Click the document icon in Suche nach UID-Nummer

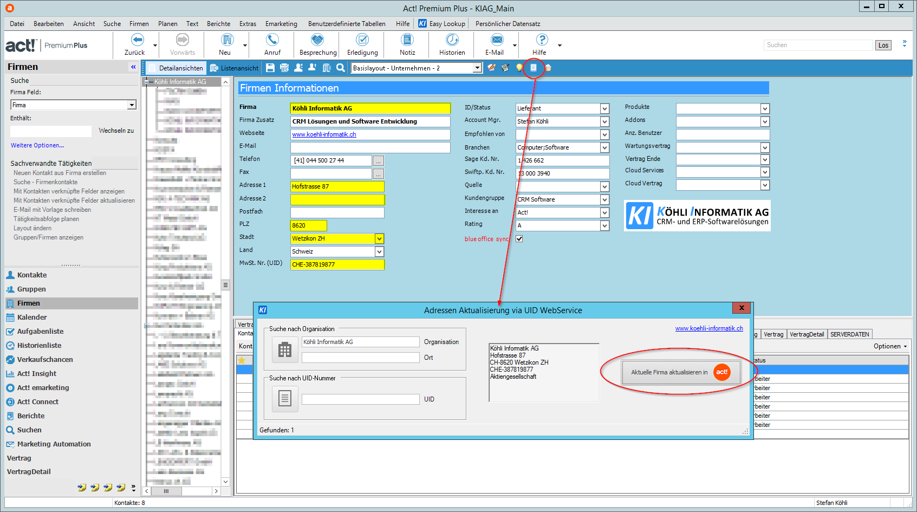(x=285, y=399)
